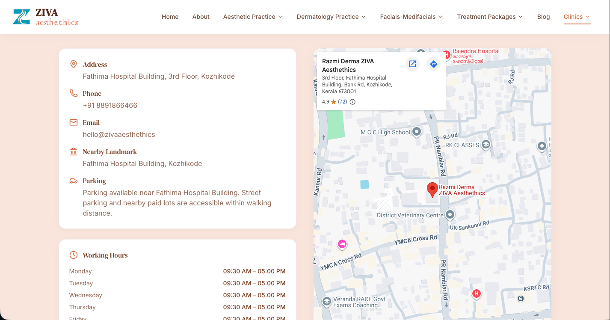Click the Working Hours heading

[x=105, y=255]
